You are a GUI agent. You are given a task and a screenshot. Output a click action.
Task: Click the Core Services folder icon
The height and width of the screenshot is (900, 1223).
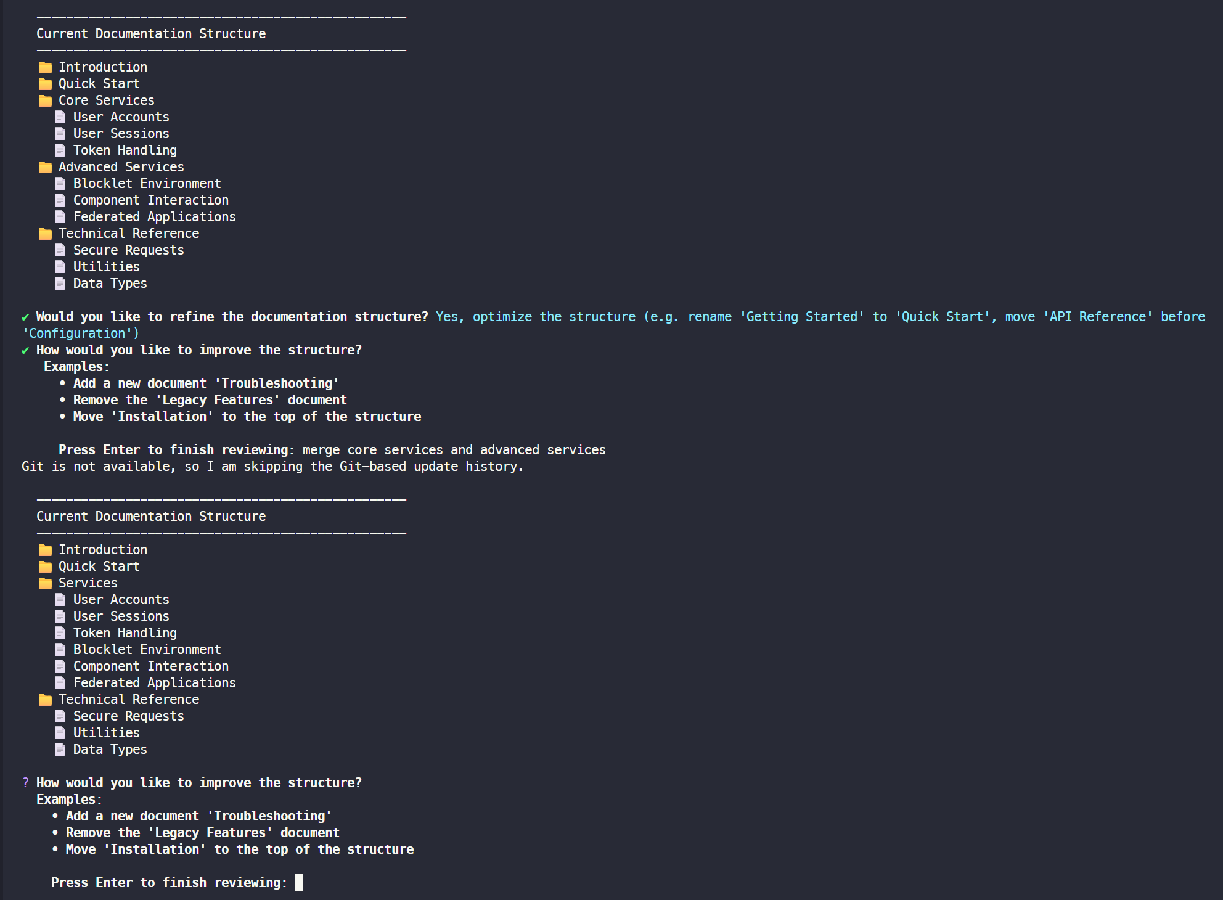(45, 100)
